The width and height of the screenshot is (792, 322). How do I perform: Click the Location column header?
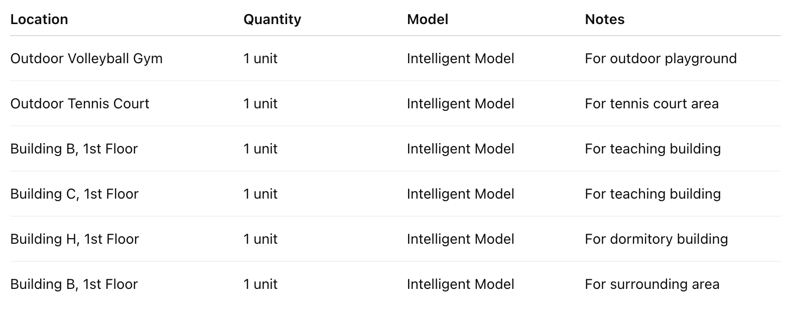pyautogui.click(x=39, y=20)
